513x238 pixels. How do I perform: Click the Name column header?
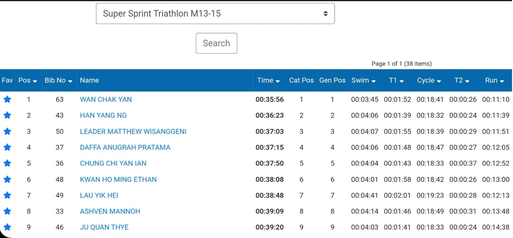89,80
